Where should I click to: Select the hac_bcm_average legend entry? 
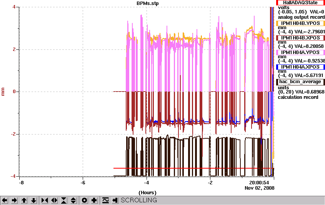coord(300,82)
